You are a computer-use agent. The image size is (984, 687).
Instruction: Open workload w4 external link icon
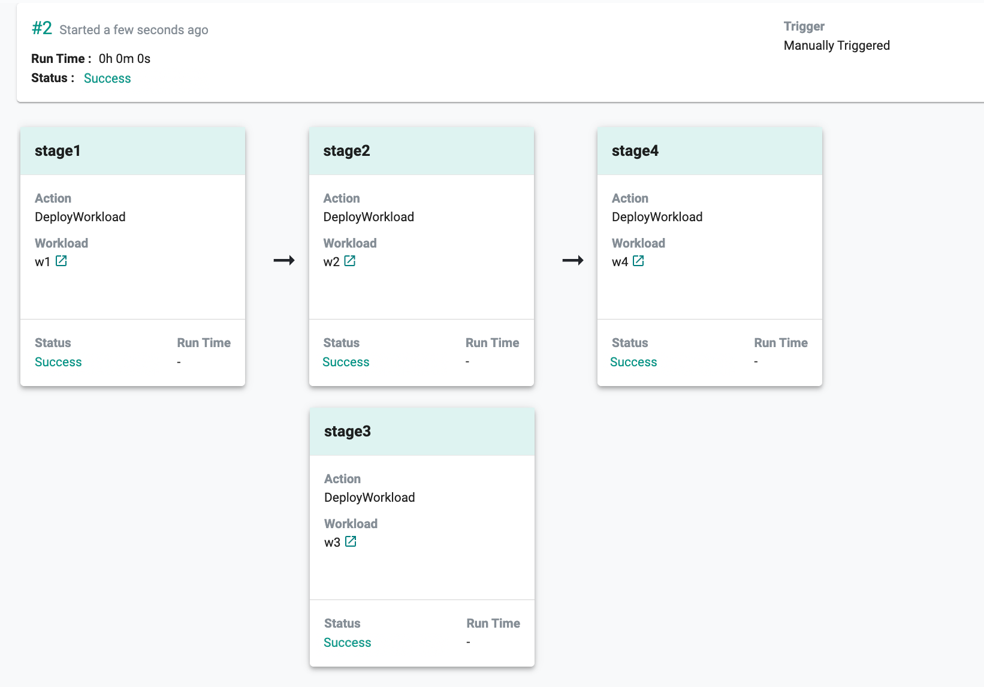(638, 261)
